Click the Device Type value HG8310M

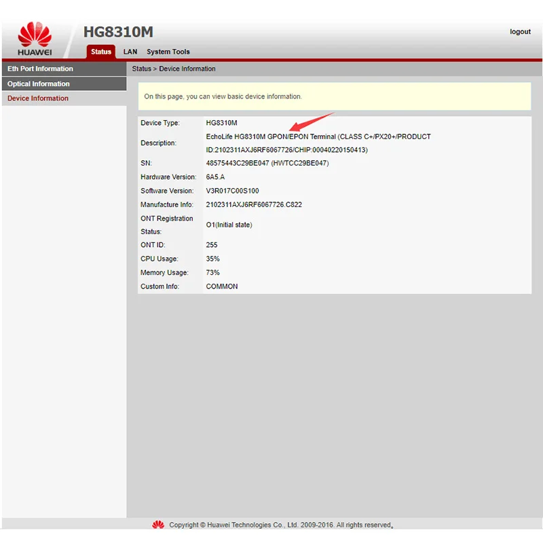222,123
